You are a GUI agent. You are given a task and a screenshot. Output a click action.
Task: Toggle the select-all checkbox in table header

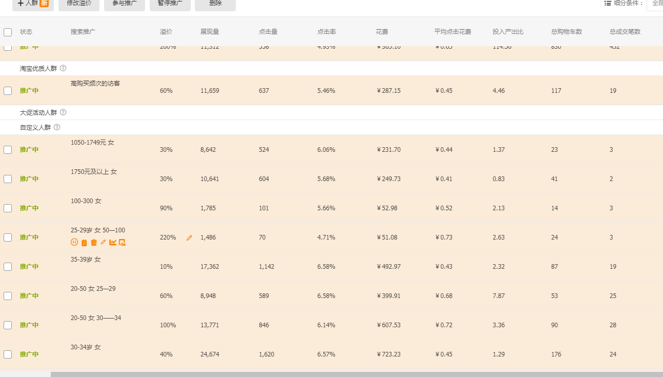[8, 32]
